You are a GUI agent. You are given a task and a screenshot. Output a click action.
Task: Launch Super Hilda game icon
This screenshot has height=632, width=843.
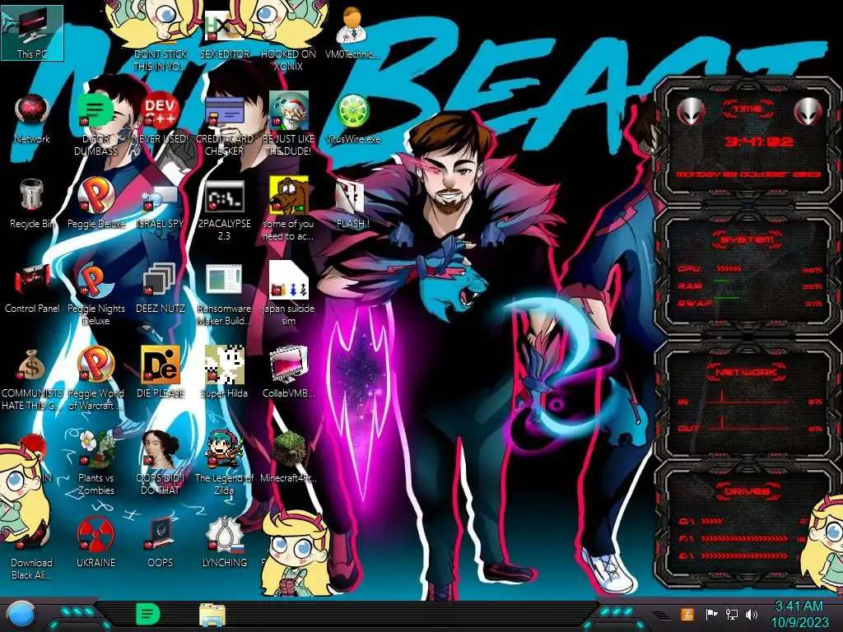click(224, 374)
